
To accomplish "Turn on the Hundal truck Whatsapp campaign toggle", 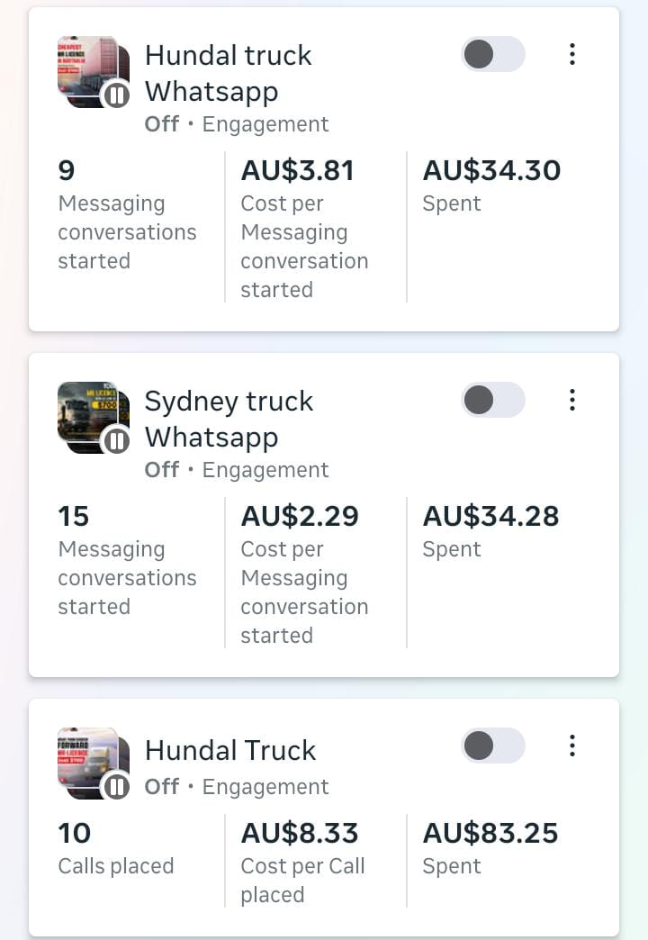I will click(492, 54).
